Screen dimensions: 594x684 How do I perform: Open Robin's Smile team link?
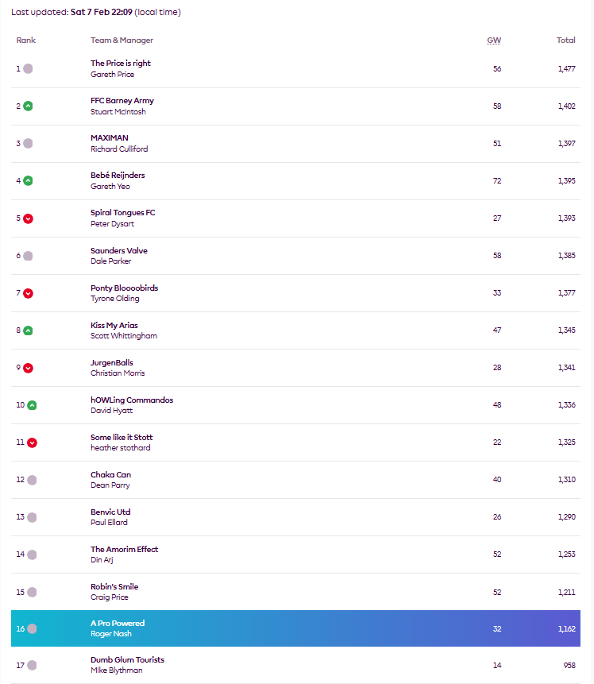[114, 587]
